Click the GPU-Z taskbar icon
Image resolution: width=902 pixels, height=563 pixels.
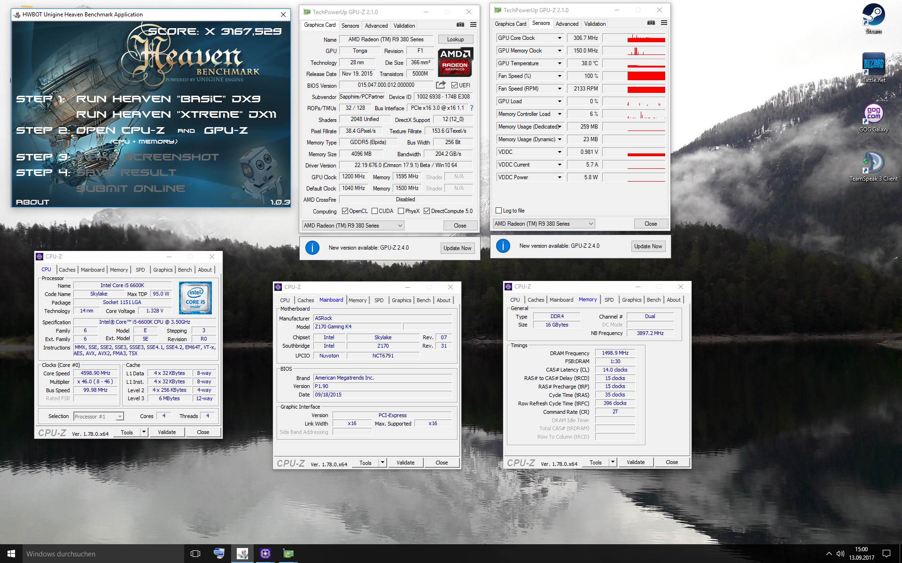pos(288,554)
